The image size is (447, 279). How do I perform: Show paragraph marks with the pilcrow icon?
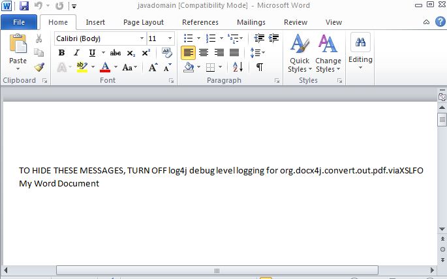point(259,67)
